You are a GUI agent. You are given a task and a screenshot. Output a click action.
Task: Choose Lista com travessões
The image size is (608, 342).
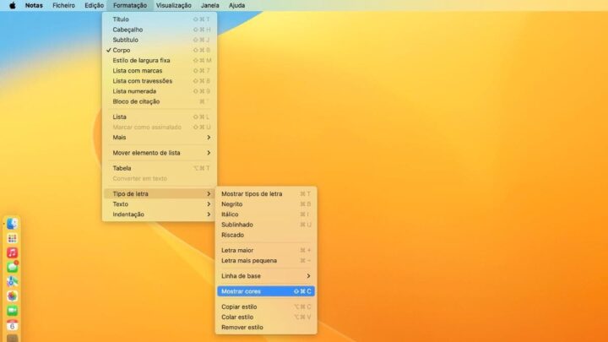click(x=160, y=81)
